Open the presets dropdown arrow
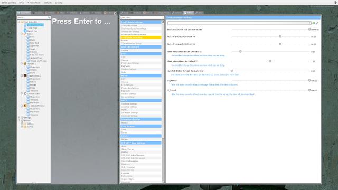 click(x=309, y=23)
